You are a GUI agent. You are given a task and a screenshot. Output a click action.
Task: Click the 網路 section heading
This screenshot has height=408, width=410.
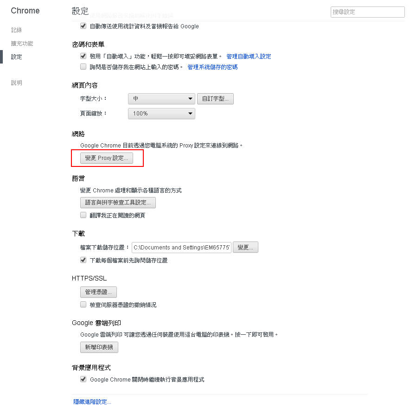tap(78, 134)
